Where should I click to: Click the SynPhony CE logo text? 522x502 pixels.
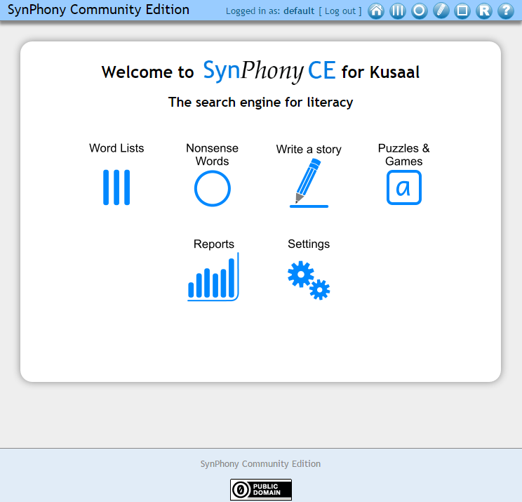269,71
